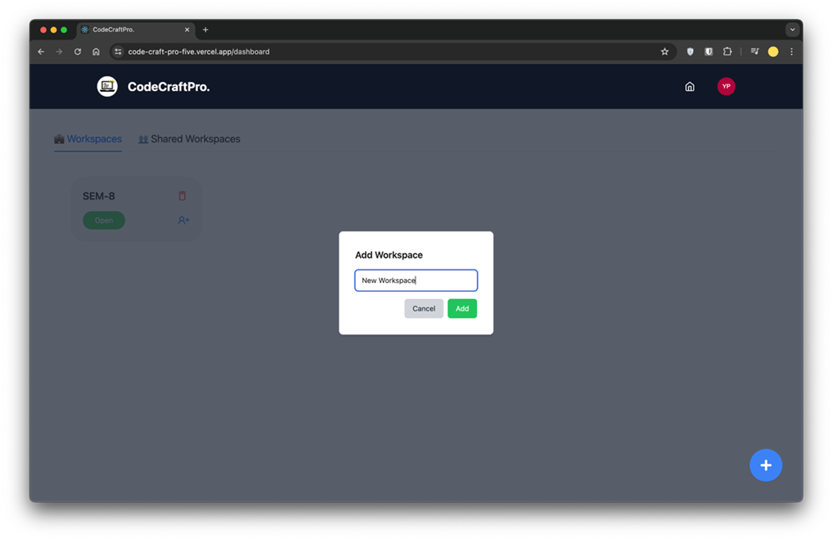The image size is (832, 540).
Task: Confirm with the green Add button
Action: pos(462,309)
